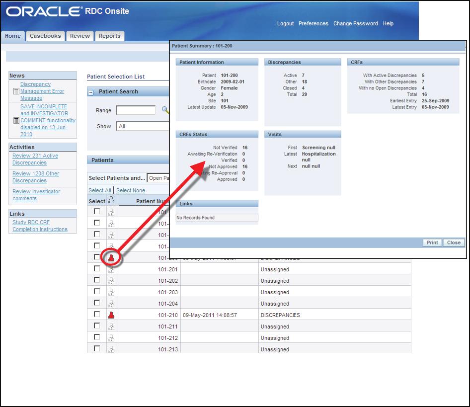Click the patient icon column header
Image resolution: width=470 pixels, height=407 pixels.
tap(111, 200)
